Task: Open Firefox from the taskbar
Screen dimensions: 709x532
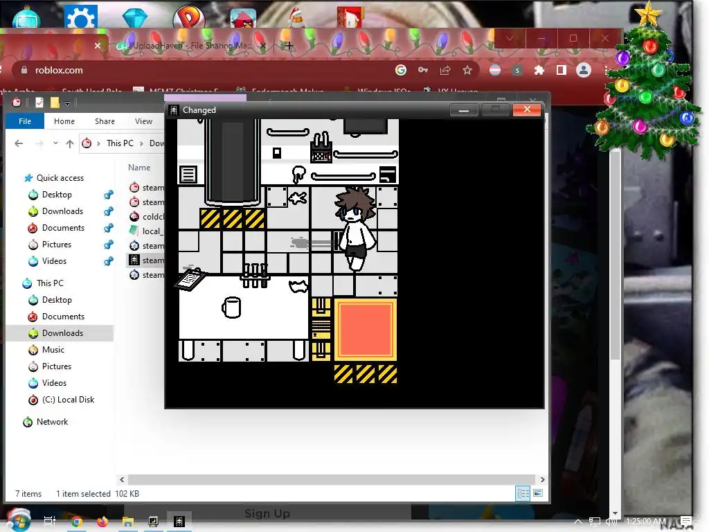Action: pos(102,522)
